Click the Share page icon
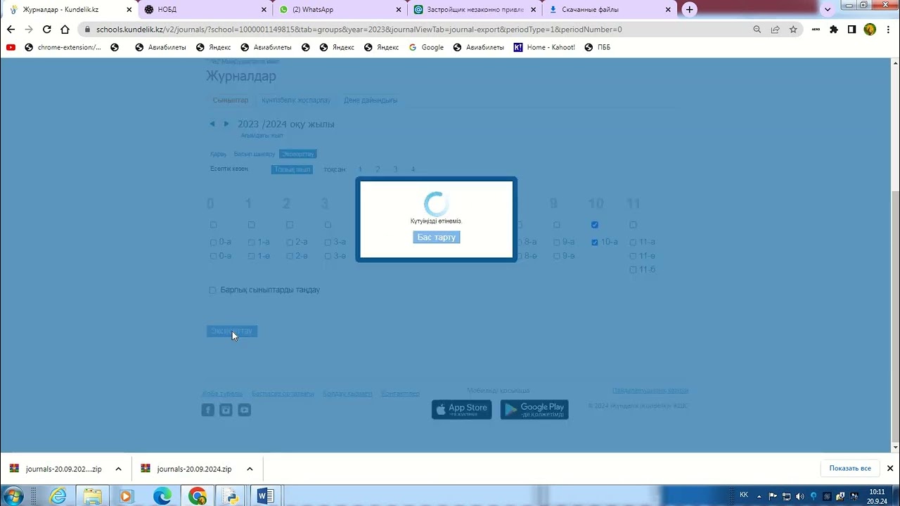 (775, 30)
